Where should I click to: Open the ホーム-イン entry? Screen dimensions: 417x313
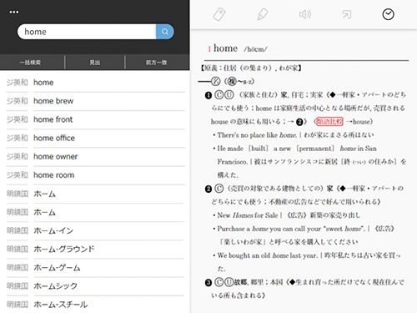click(x=95, y=230)
